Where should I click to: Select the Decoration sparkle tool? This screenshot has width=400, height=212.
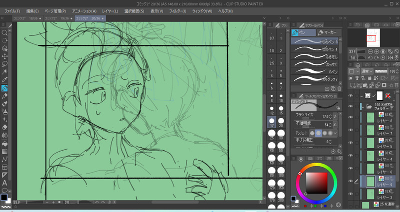point(4,120)
